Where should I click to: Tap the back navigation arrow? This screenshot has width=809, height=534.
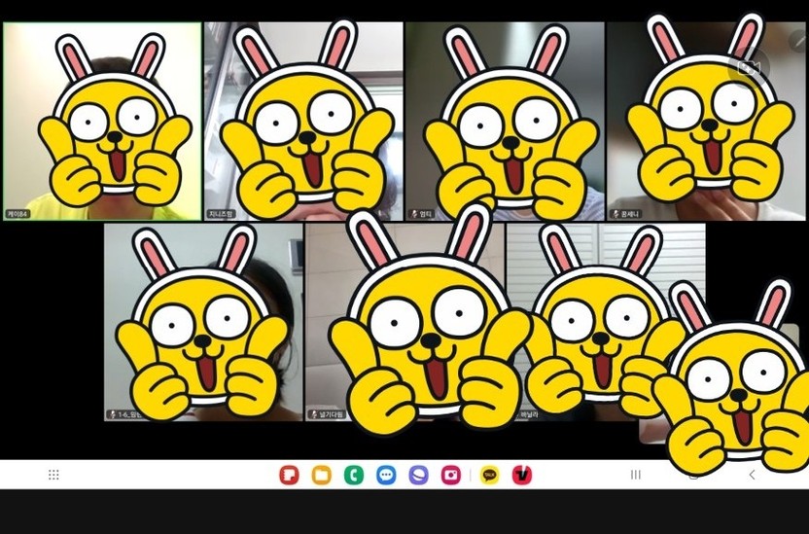pyautogui.click(x=752, y=475)
